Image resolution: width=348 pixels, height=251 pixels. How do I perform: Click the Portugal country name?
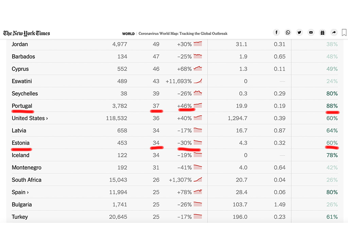click(22, 106)
